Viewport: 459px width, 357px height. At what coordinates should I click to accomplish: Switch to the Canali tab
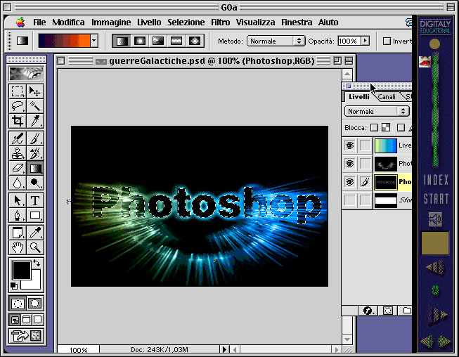[x=387, y=96]
